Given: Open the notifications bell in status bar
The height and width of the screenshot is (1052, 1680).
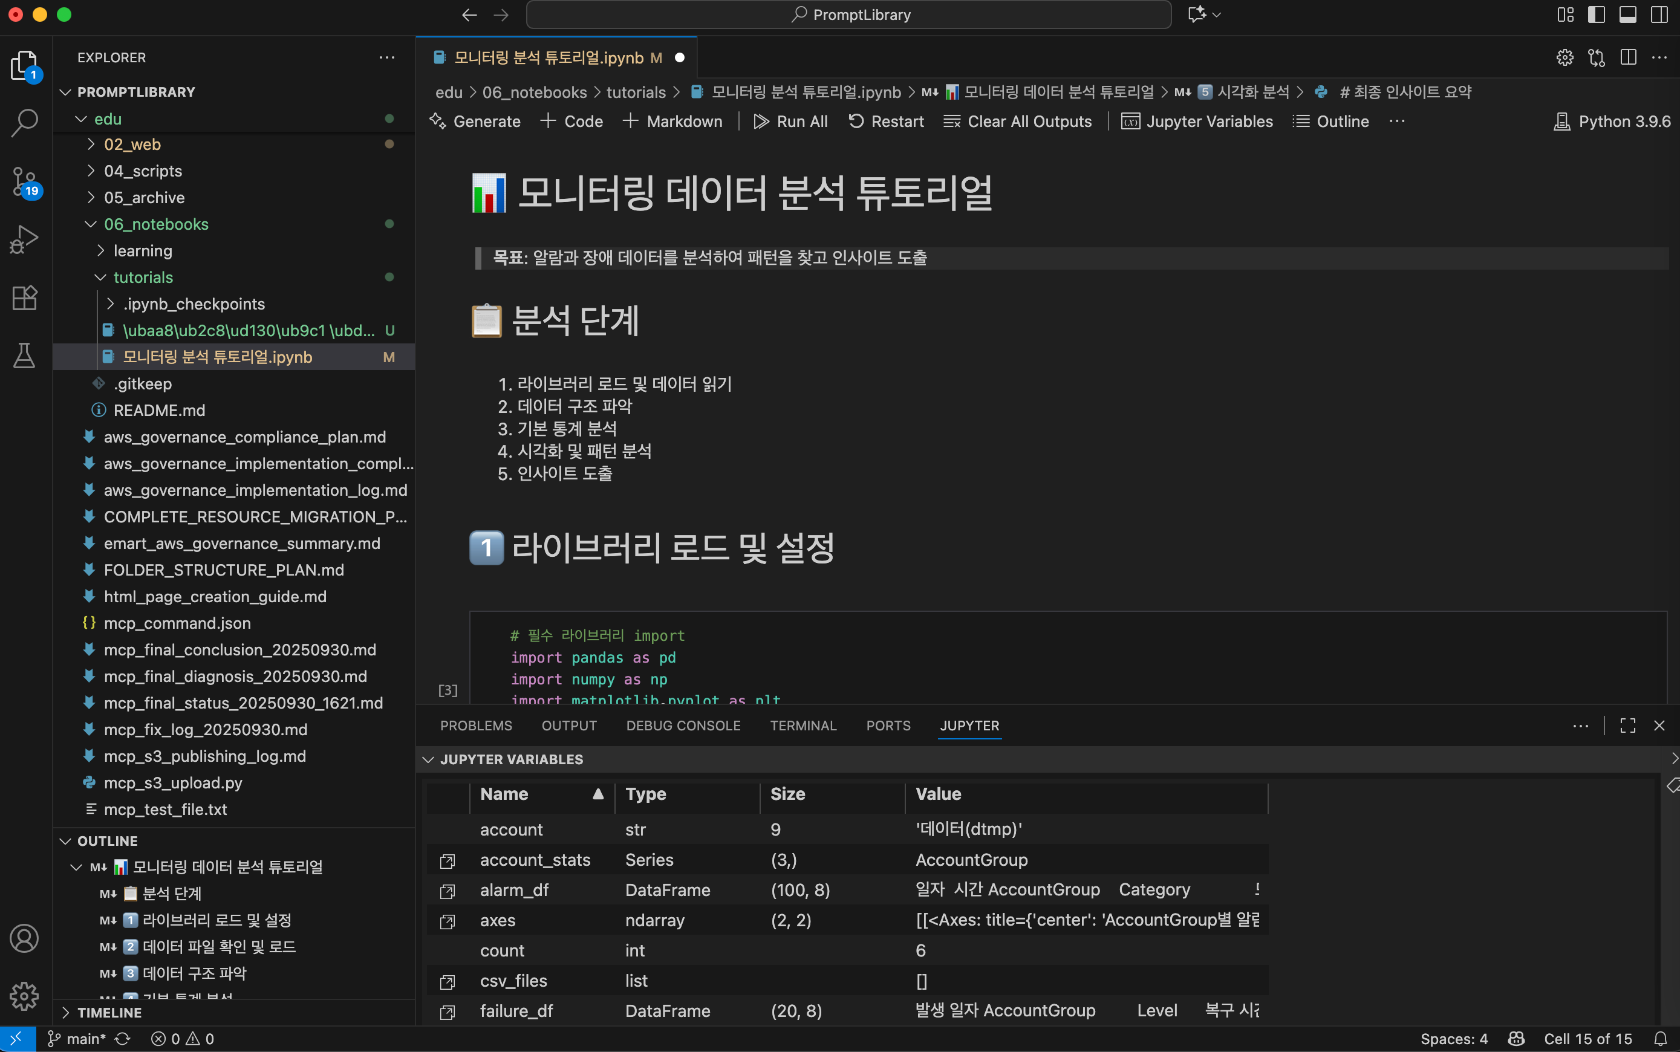Looking at the screenshot, I should tap(1661, 1039).
